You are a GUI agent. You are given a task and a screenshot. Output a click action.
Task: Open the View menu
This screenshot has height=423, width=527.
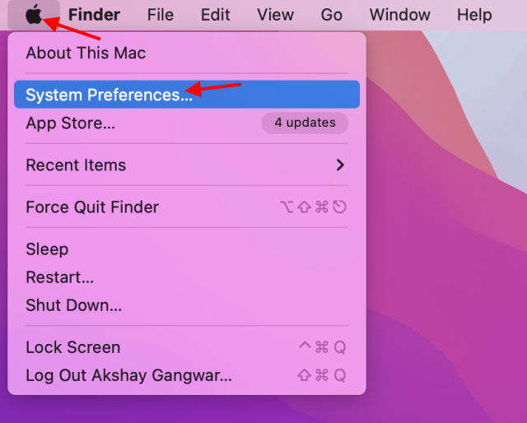pos(275,15)
